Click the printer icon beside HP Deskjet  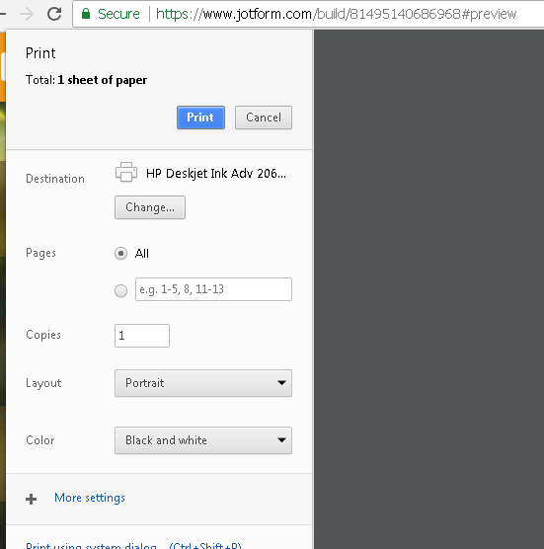click(x=126, y=172)
